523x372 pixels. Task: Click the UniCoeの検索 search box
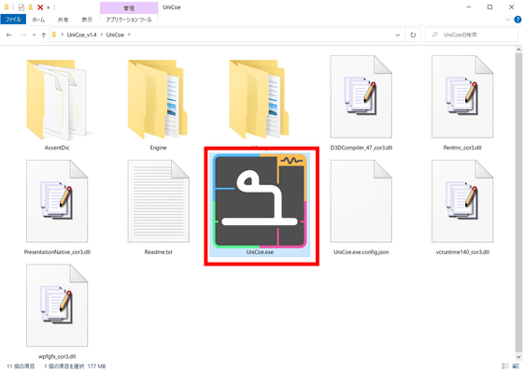pyautogui.click(x=472, y=35)
